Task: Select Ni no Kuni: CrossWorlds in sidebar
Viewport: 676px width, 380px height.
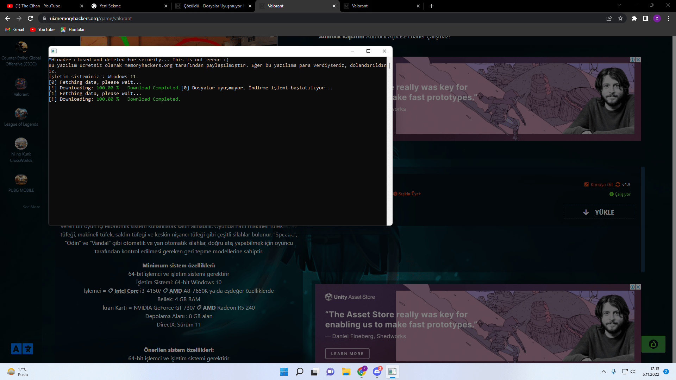Action: click(21, 150)
